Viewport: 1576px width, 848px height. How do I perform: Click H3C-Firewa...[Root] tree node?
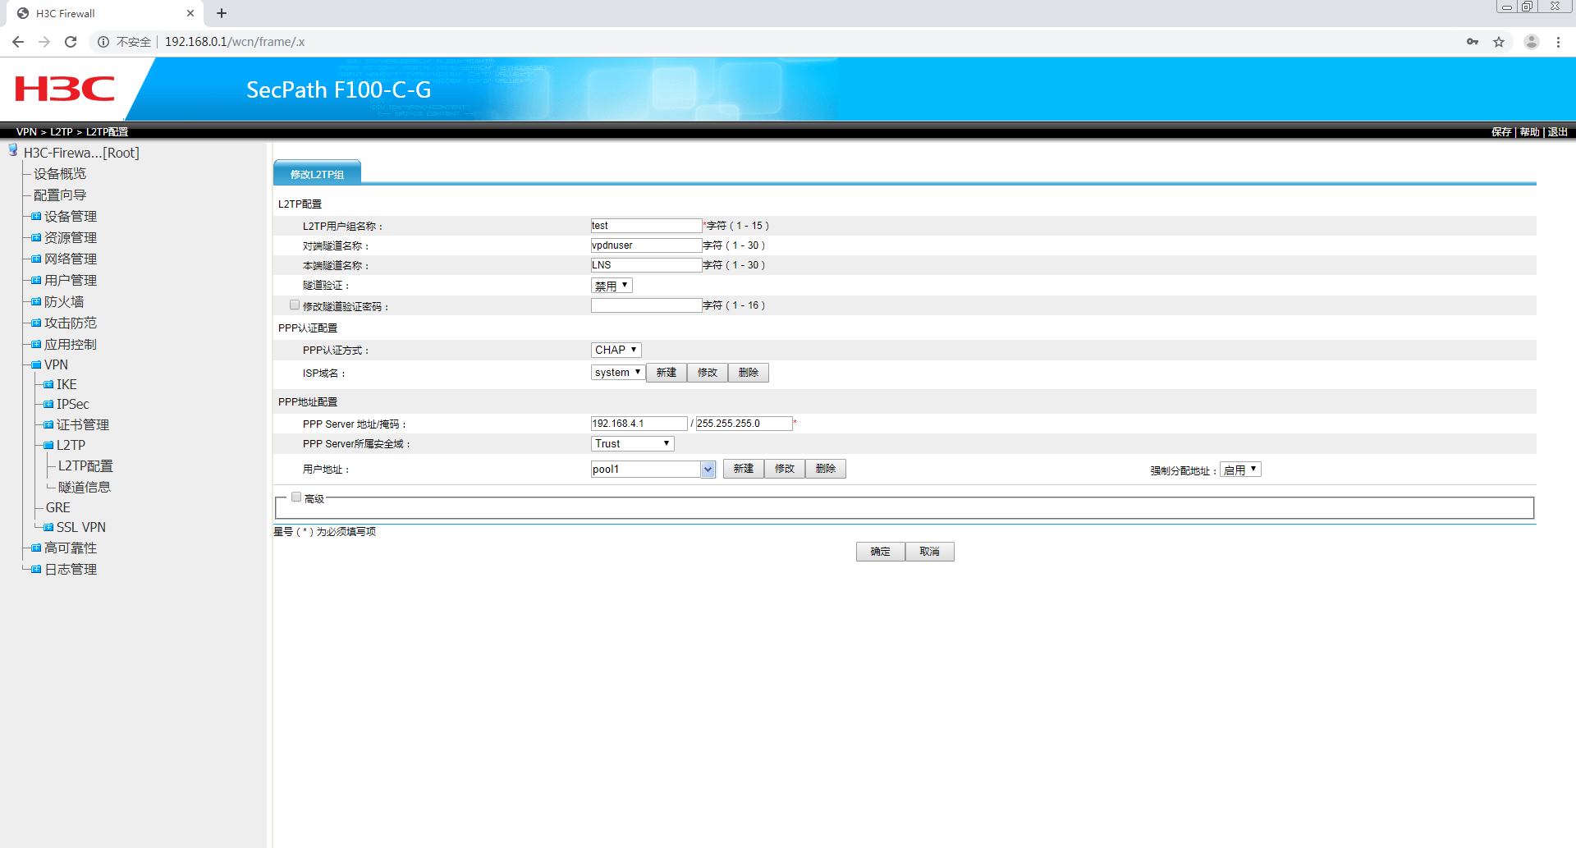(x=81, y=153)
